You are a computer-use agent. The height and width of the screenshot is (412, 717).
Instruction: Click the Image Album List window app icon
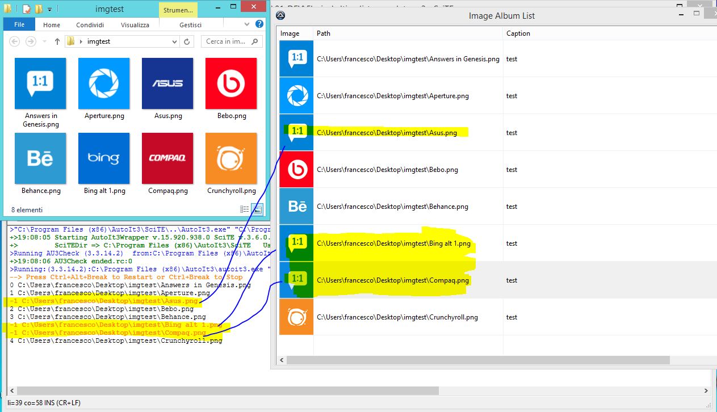pos(280,15)
